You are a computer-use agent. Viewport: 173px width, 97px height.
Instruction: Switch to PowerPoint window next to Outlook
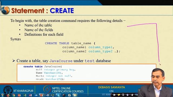pyautogui.click(x=41, y=95)
